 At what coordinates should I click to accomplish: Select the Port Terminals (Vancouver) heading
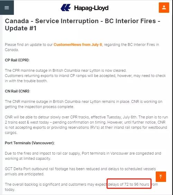(30, 143)
